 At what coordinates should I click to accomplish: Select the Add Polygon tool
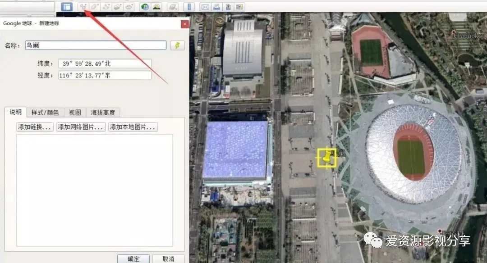click(95, 7)
